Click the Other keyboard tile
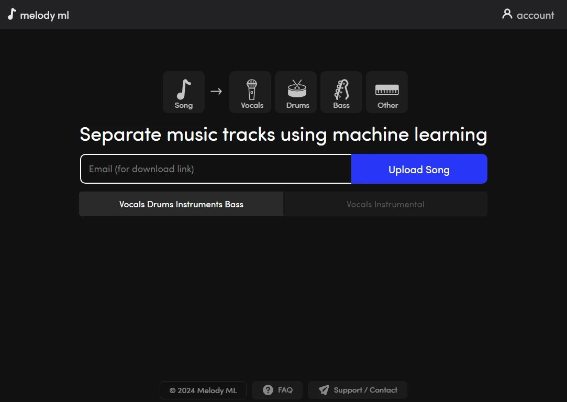 [x=387, y=92]
